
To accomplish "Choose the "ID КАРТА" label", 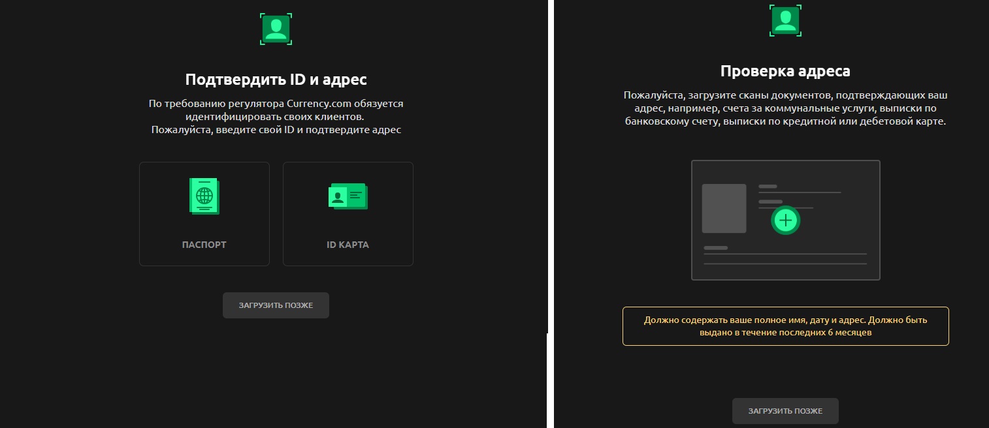I will 348,245.
